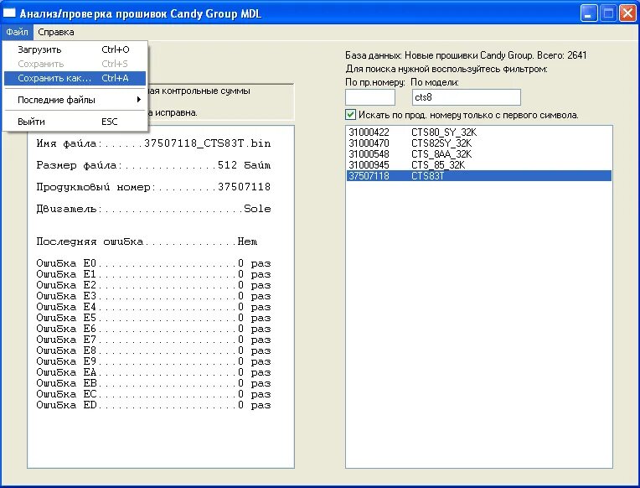Click the disabled maximize window button

click(608, 13)
